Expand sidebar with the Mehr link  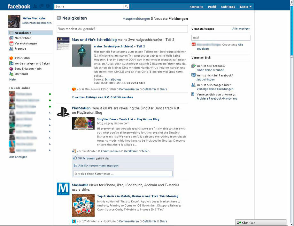(x=12, y=80)
